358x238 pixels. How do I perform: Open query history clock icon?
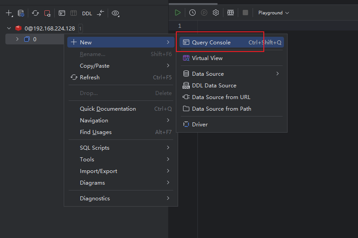point(192,13)
